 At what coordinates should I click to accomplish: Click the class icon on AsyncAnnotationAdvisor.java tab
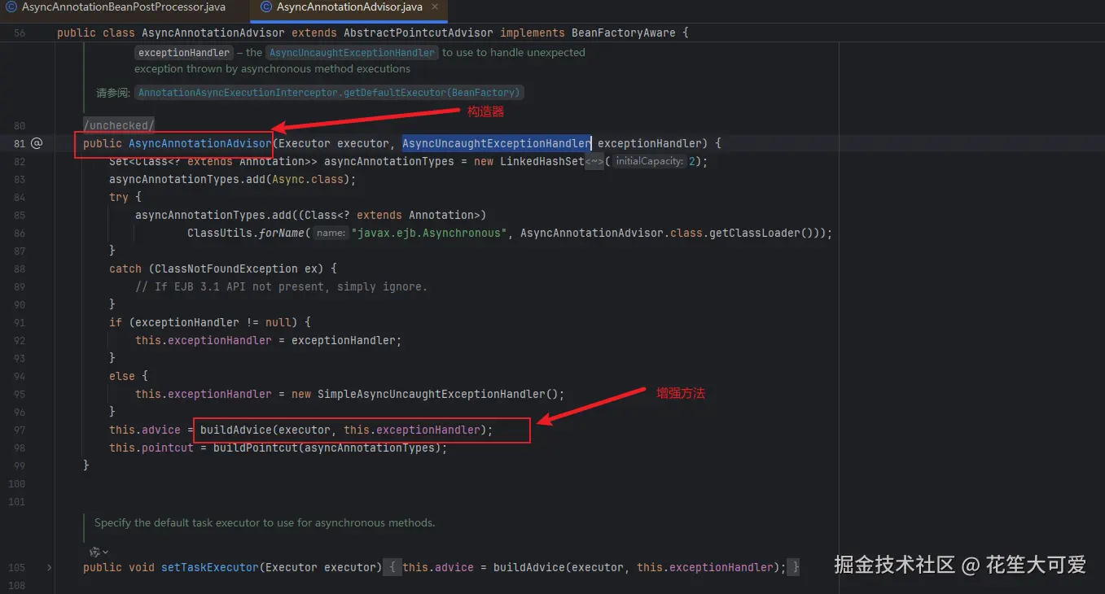pos(265,7)
